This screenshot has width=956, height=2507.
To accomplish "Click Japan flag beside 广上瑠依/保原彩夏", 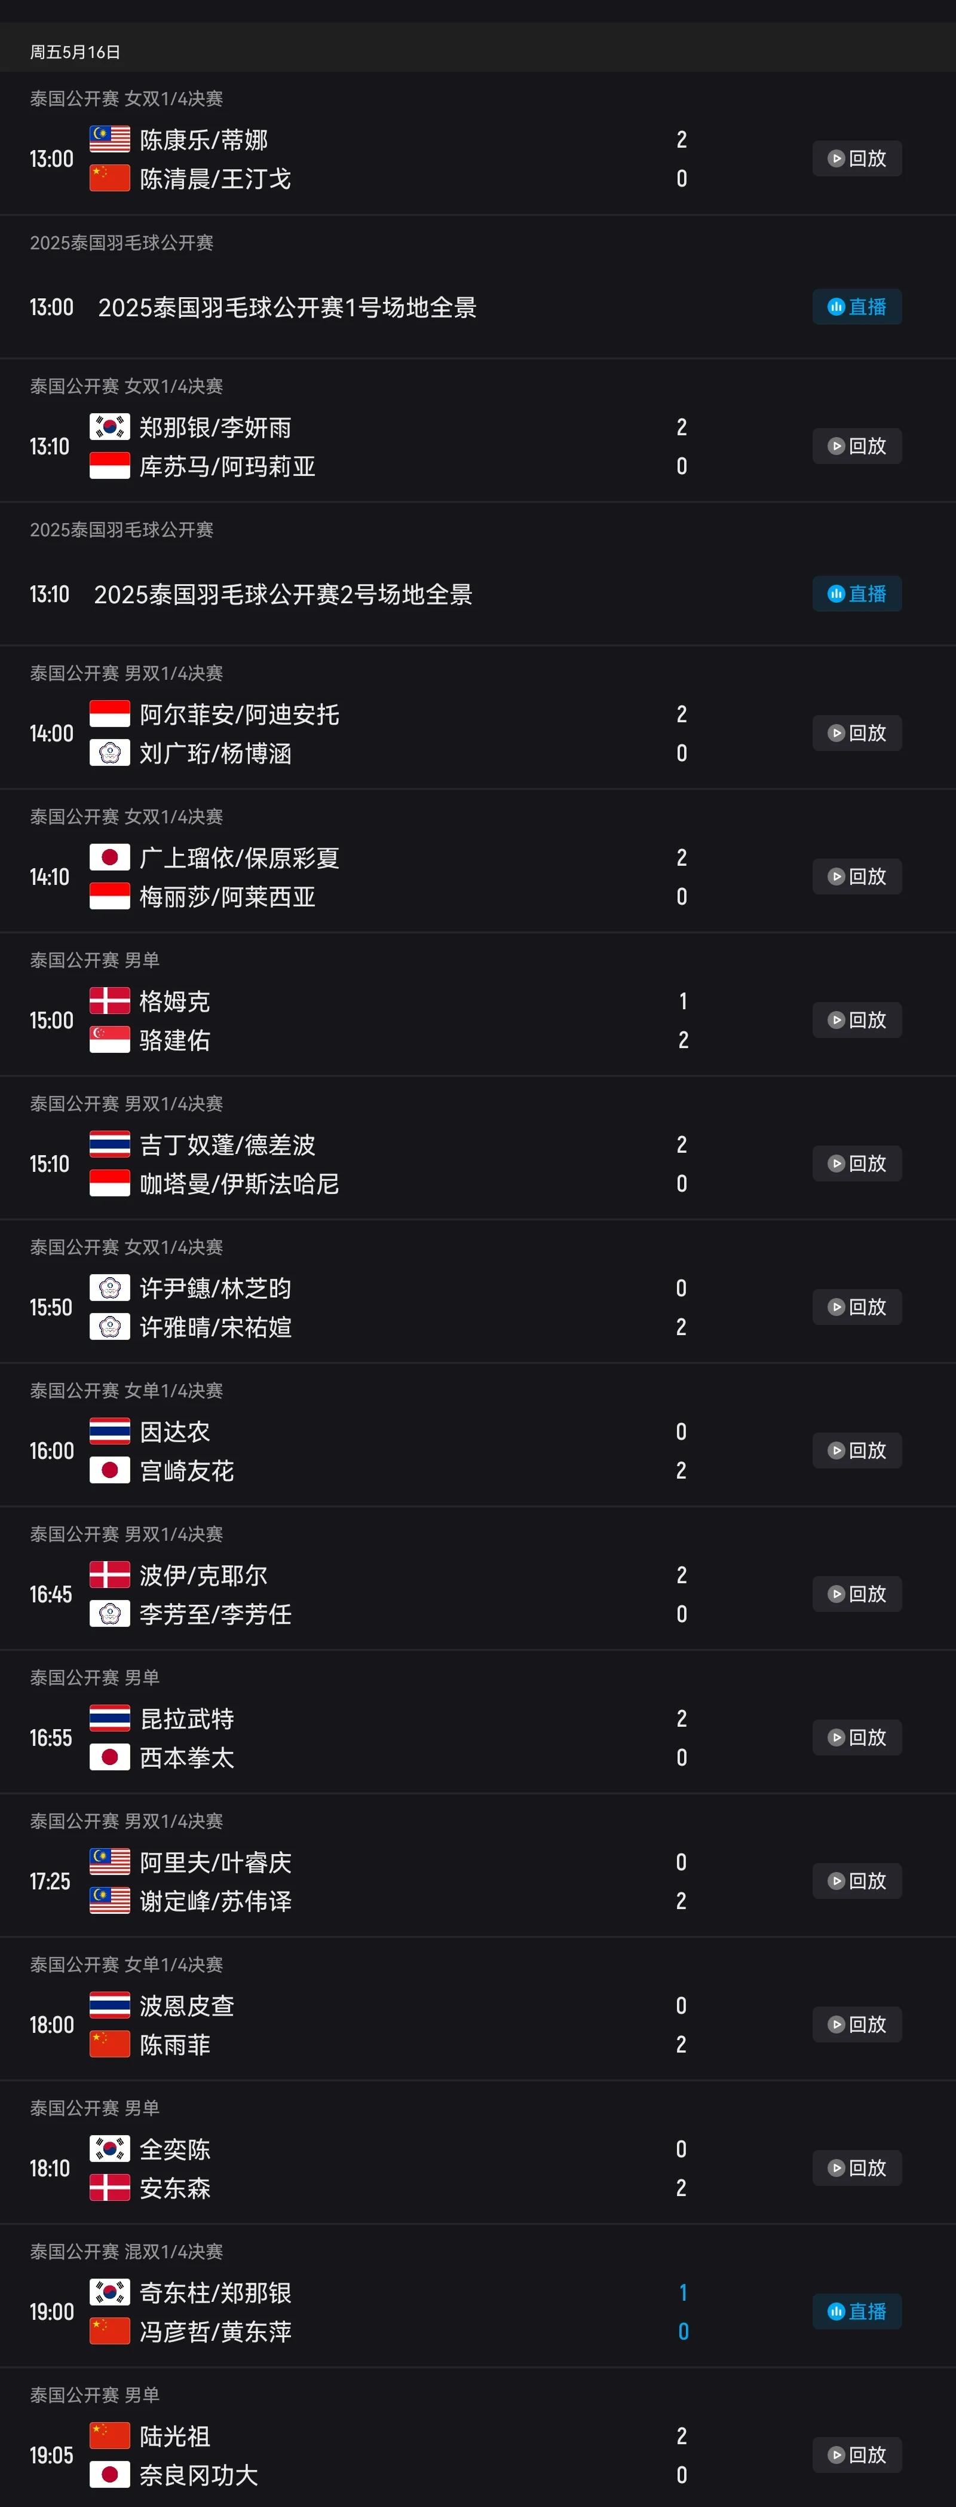I will 110,857.
